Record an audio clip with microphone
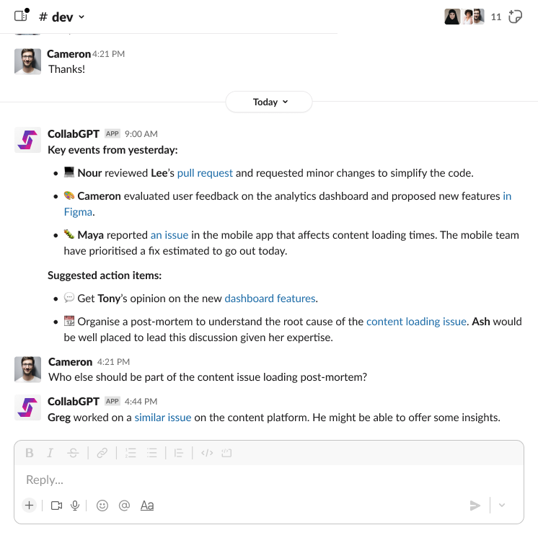The height and width of the screenshot is (538, 538). tap(75, 506)
